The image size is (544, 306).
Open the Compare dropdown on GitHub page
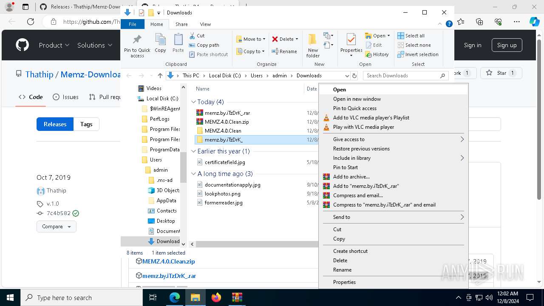(57, 227)
